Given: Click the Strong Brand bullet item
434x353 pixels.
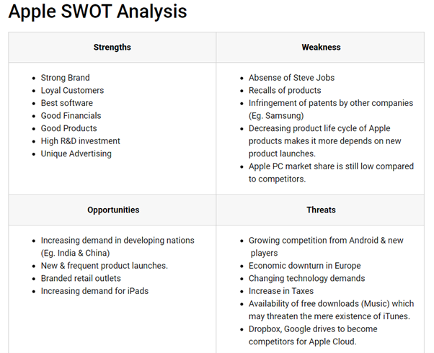Looking at the screenshot, I should 66,78.
